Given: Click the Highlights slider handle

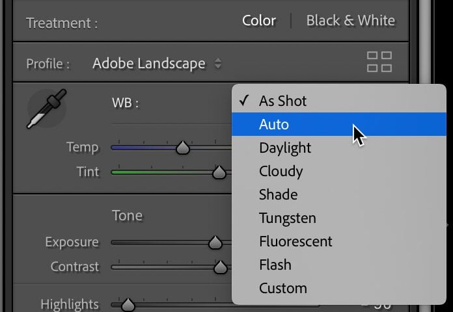Looking at the screenshot, I should (x=128, y=304).
